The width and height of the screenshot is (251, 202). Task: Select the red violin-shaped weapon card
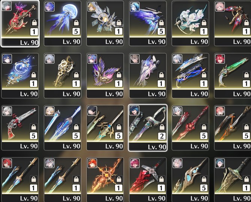tap(20, 24)
